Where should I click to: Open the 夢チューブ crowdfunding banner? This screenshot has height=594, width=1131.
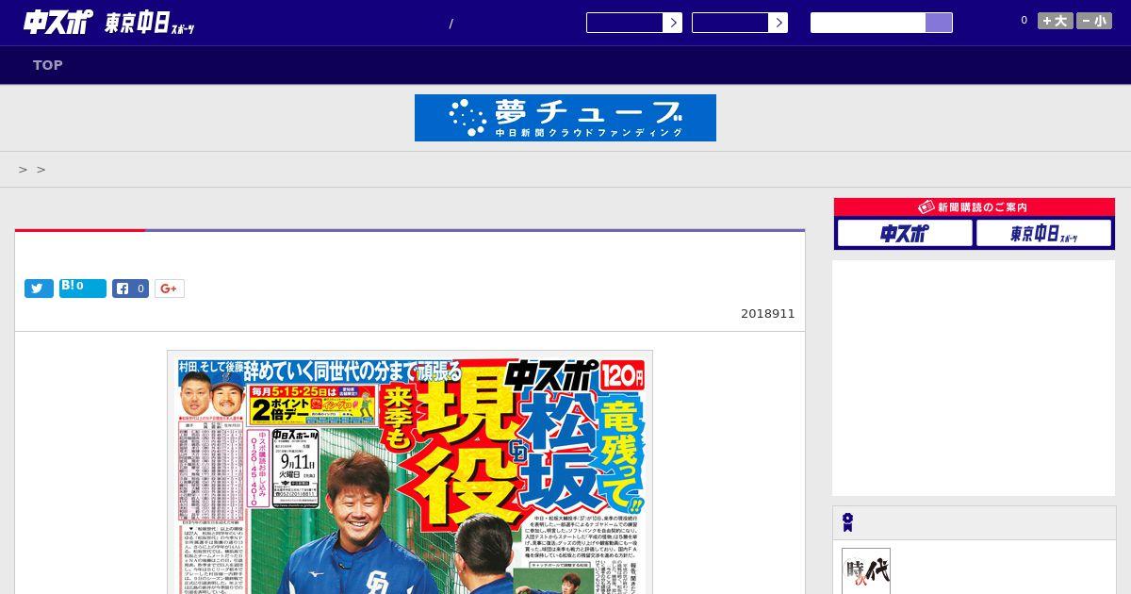pyautogui.click(x=565, y=118)
